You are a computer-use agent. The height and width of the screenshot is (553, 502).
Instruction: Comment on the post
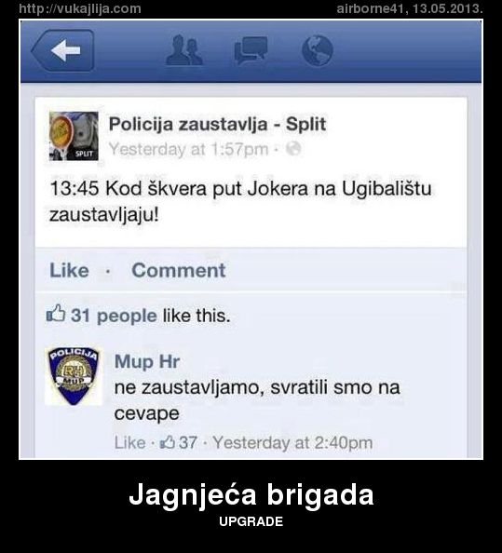click(179, 271)
